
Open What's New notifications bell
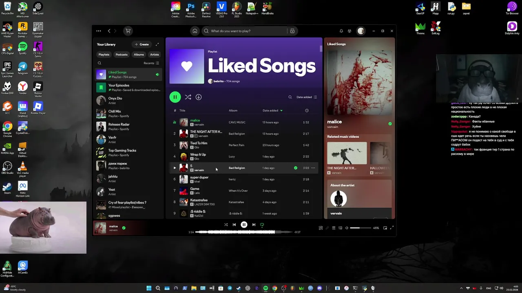(x=341, y=31)
